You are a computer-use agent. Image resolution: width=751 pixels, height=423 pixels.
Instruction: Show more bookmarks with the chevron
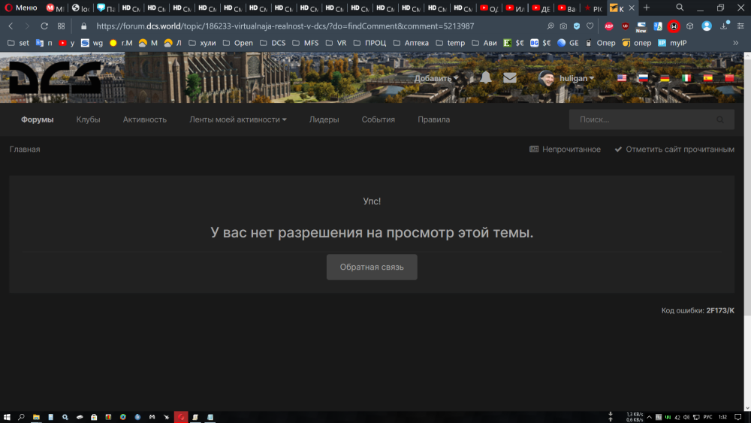736,43
